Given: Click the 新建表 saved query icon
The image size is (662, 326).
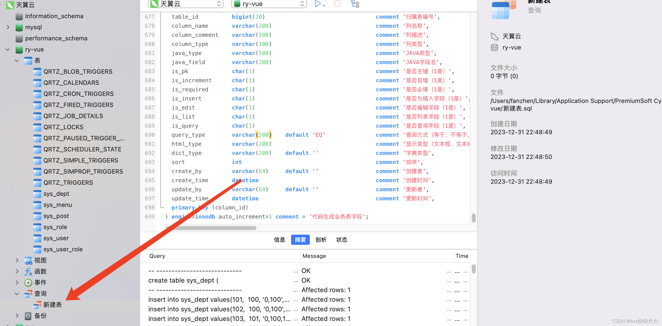Looking at the screenshot, I should pos(37,305).
